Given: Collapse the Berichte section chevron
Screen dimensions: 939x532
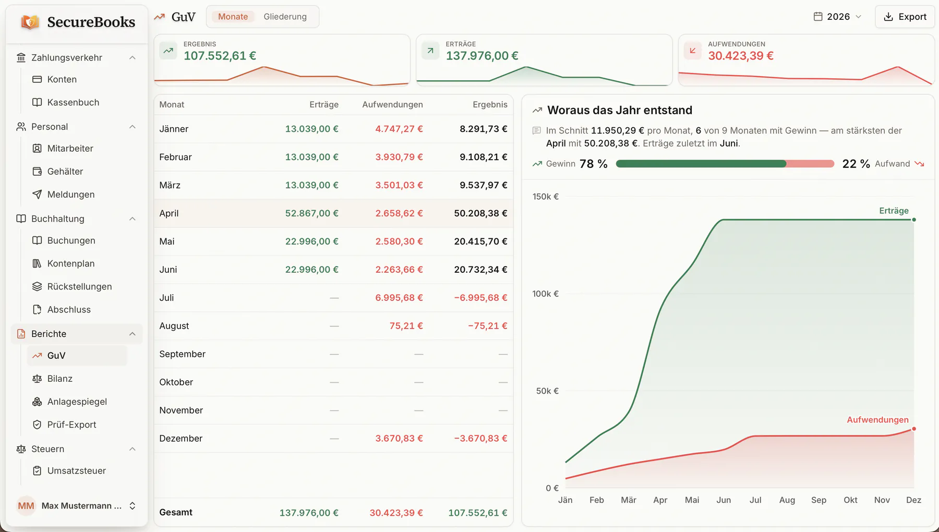Looking at the screenshot, I should [133, 334].
